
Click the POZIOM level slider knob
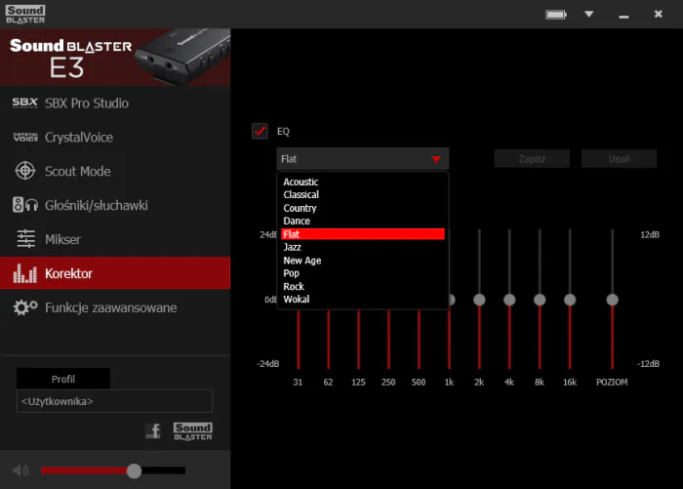(612, 300)
